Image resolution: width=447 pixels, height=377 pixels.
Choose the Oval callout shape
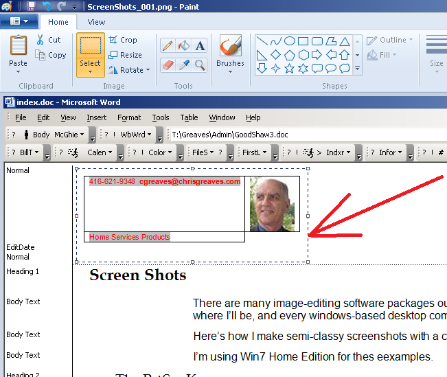point(331,69)
